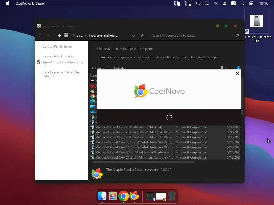Screen dimensions: 274x205
Task: Click the Uninstall toolbar button
Action: 120,68
